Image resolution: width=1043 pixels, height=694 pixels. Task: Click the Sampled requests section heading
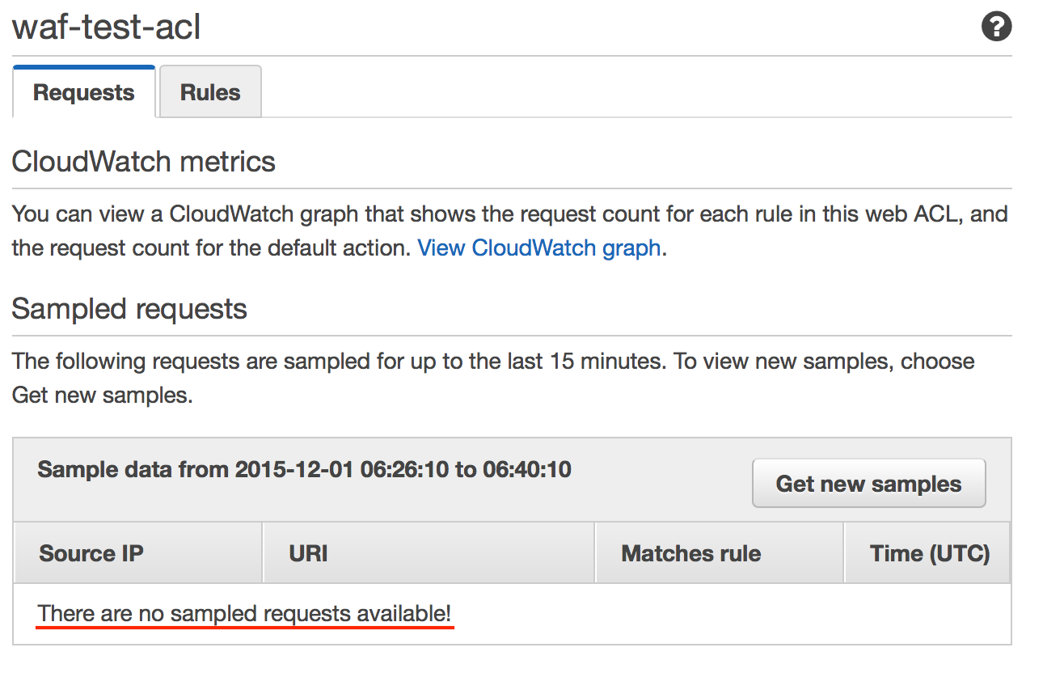pos(129,308)
